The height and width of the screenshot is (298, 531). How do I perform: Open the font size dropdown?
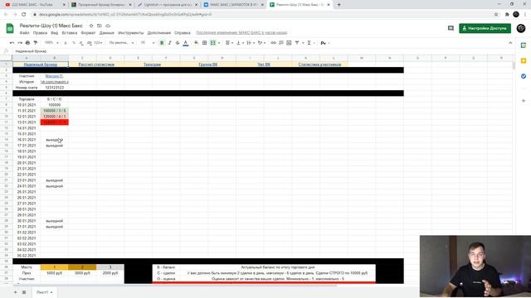point(148,43)
